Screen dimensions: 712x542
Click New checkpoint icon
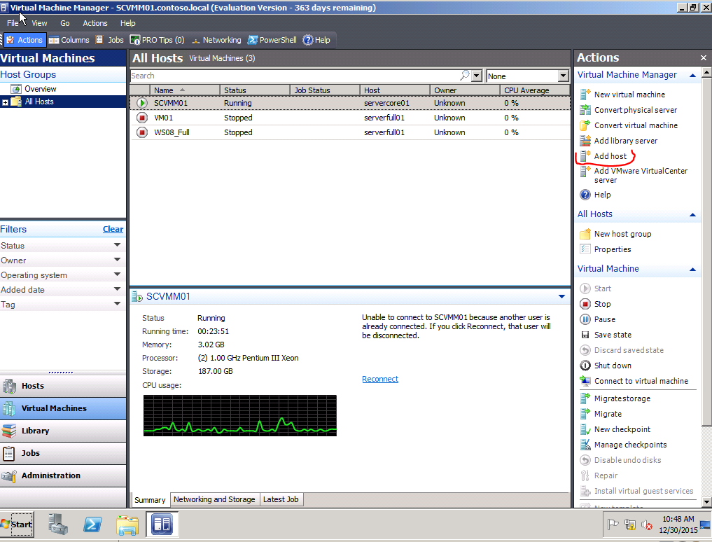click(585, 429)
